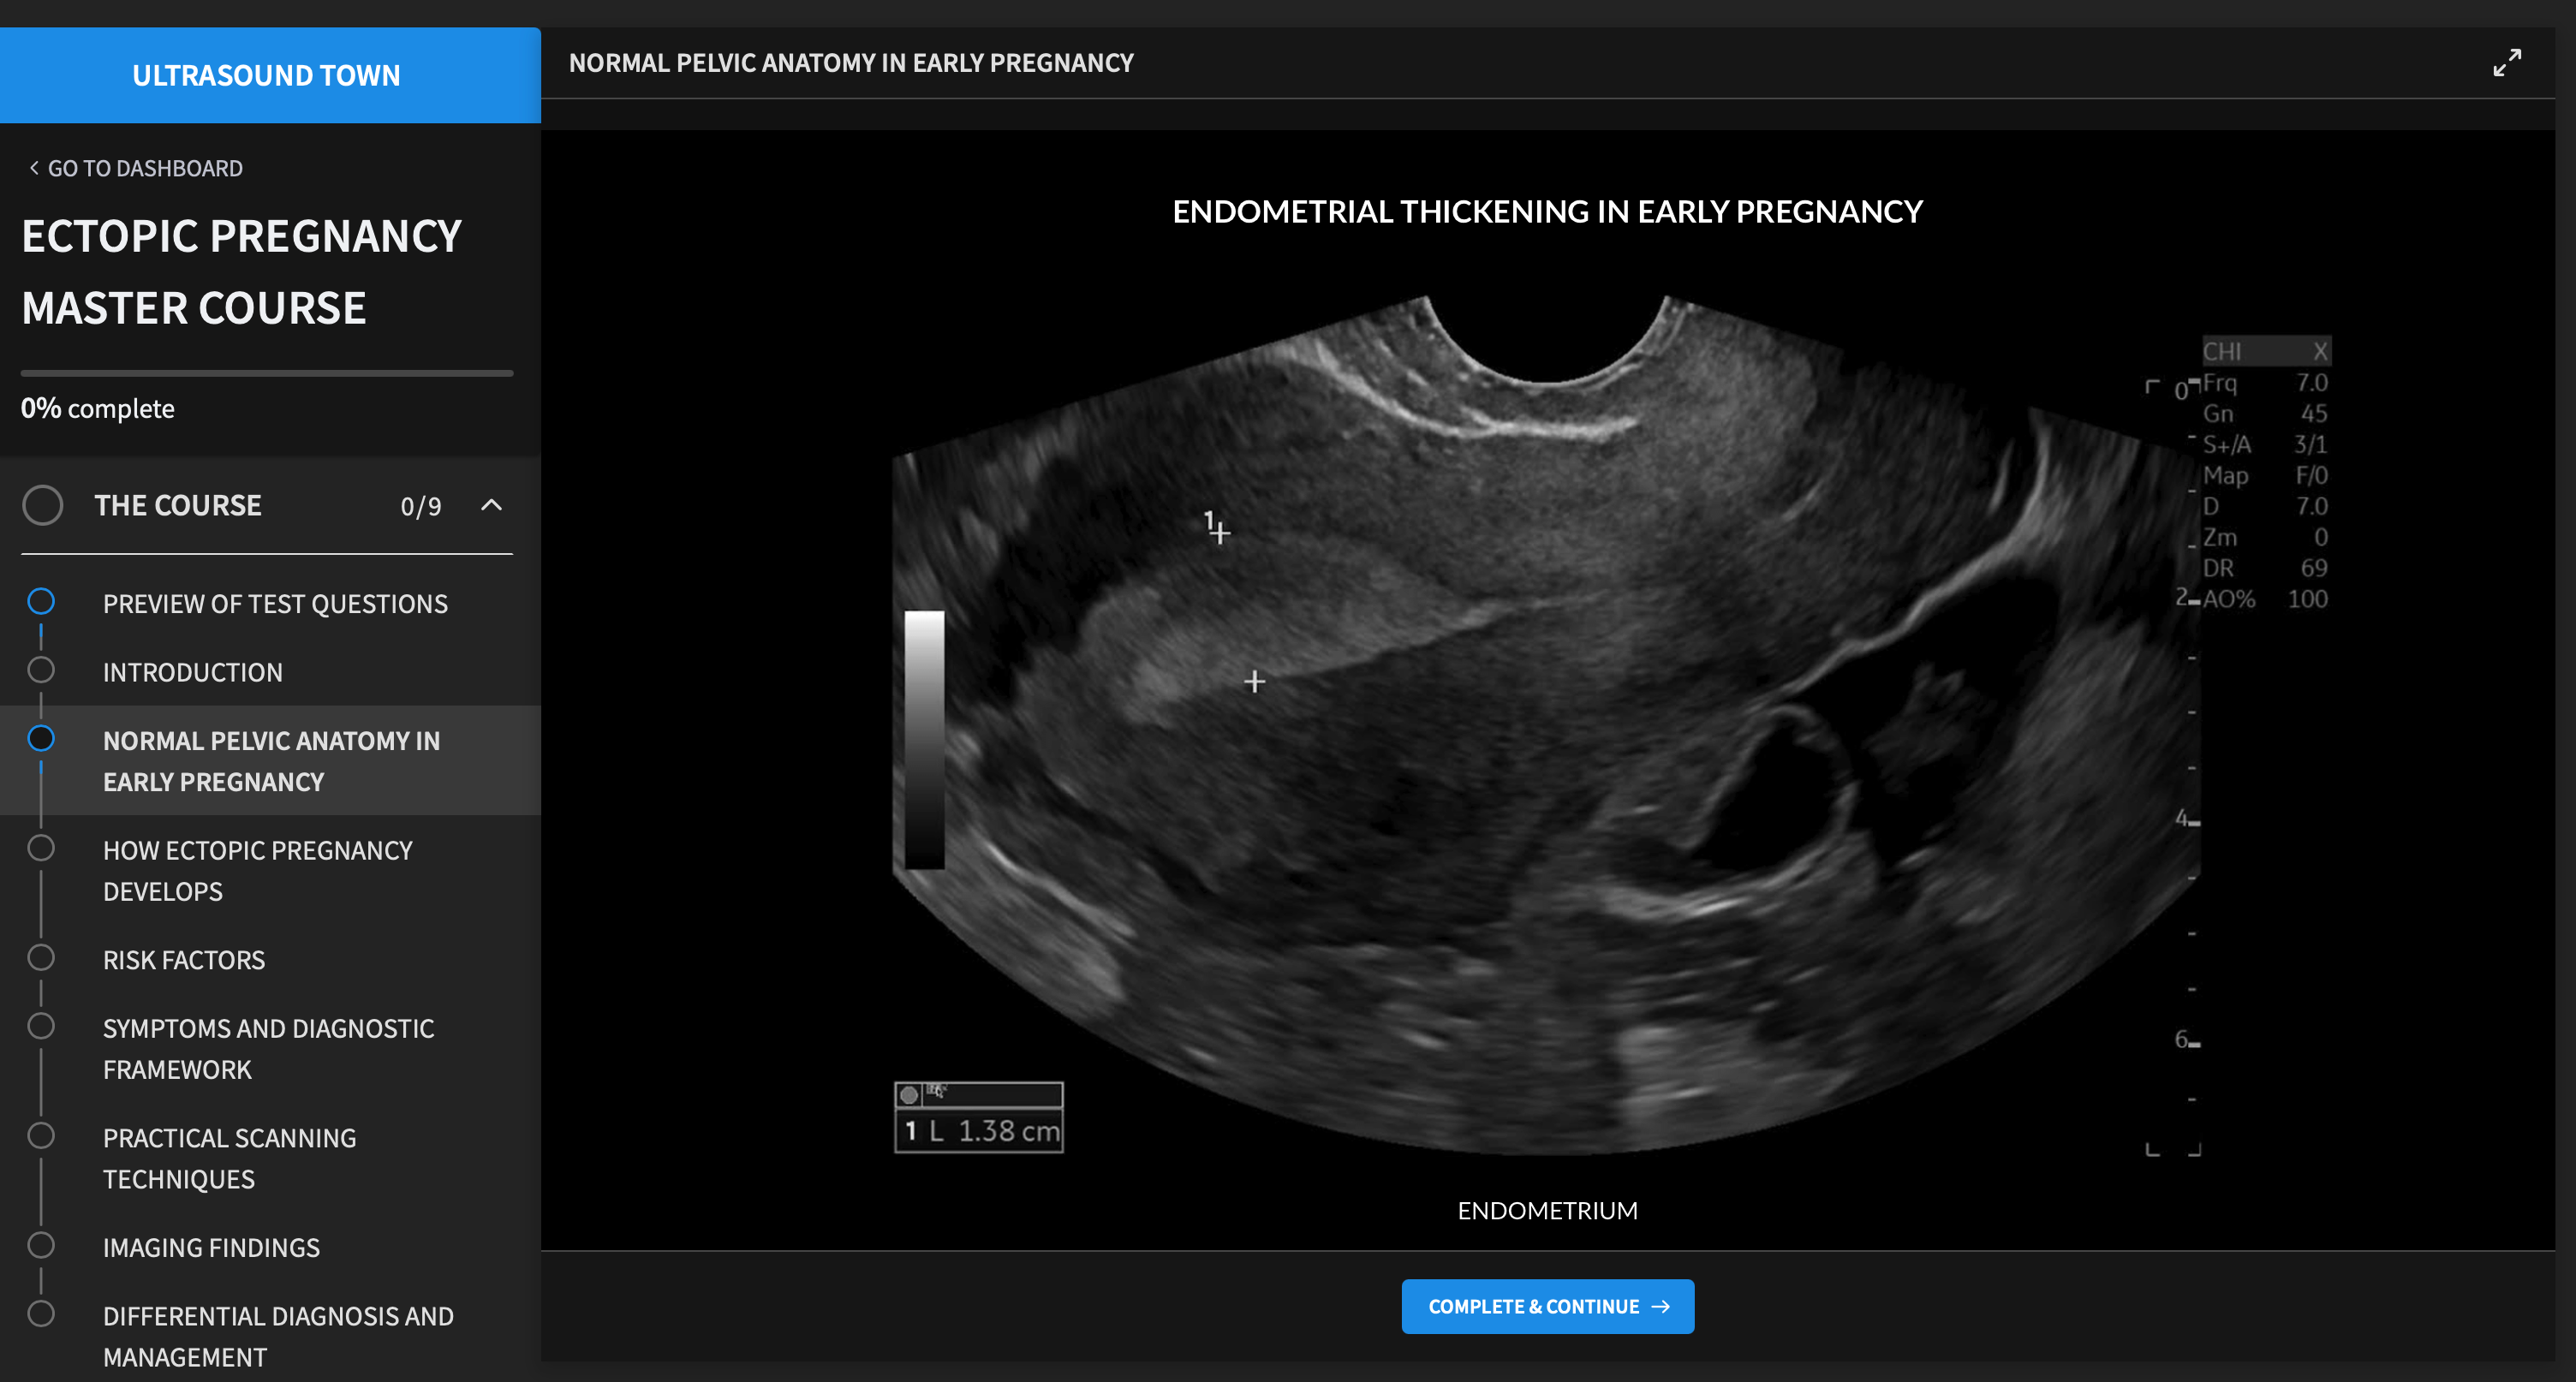2576x1382 pixels.
Task: Mark Symptoms and Diagnostic Framework circle
Action: tap(41, 1026)
